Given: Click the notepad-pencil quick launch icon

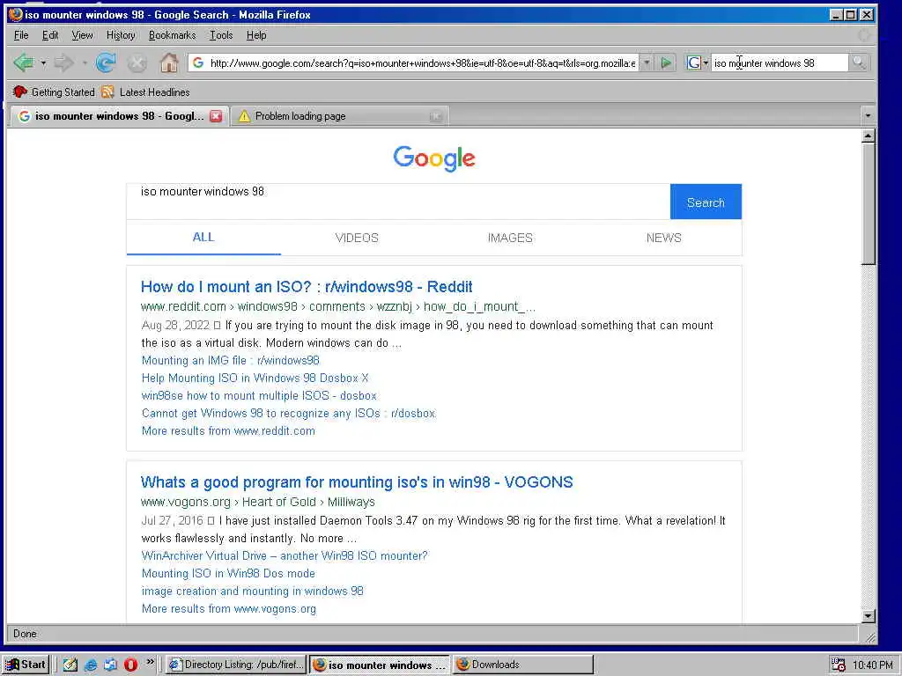Looking at the screenshot, I should tap(70, 665).
